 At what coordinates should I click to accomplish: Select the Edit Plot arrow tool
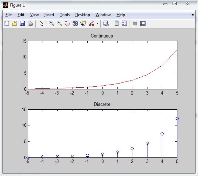[x=41, y=24]
